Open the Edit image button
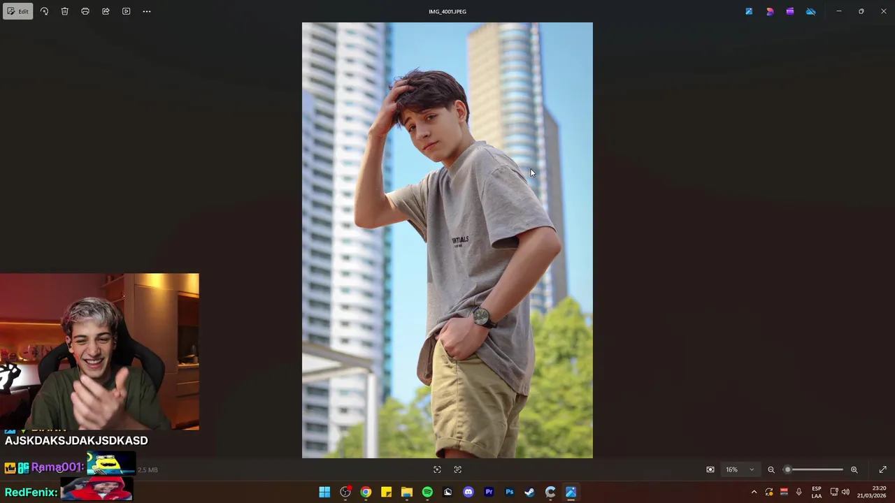Viewport: 895px width, 503px height. pos(17,11)
